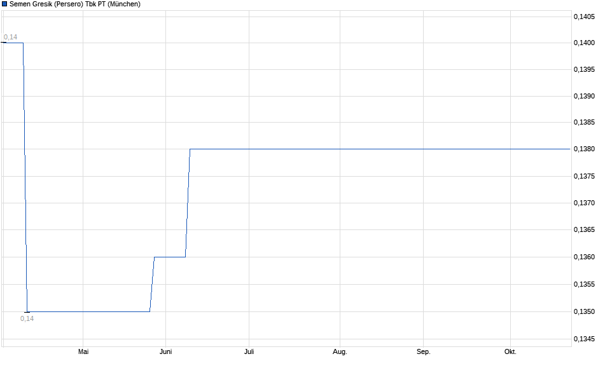
Task: Click the 0,1350 price axis label
Action: (x=584, y=312)
